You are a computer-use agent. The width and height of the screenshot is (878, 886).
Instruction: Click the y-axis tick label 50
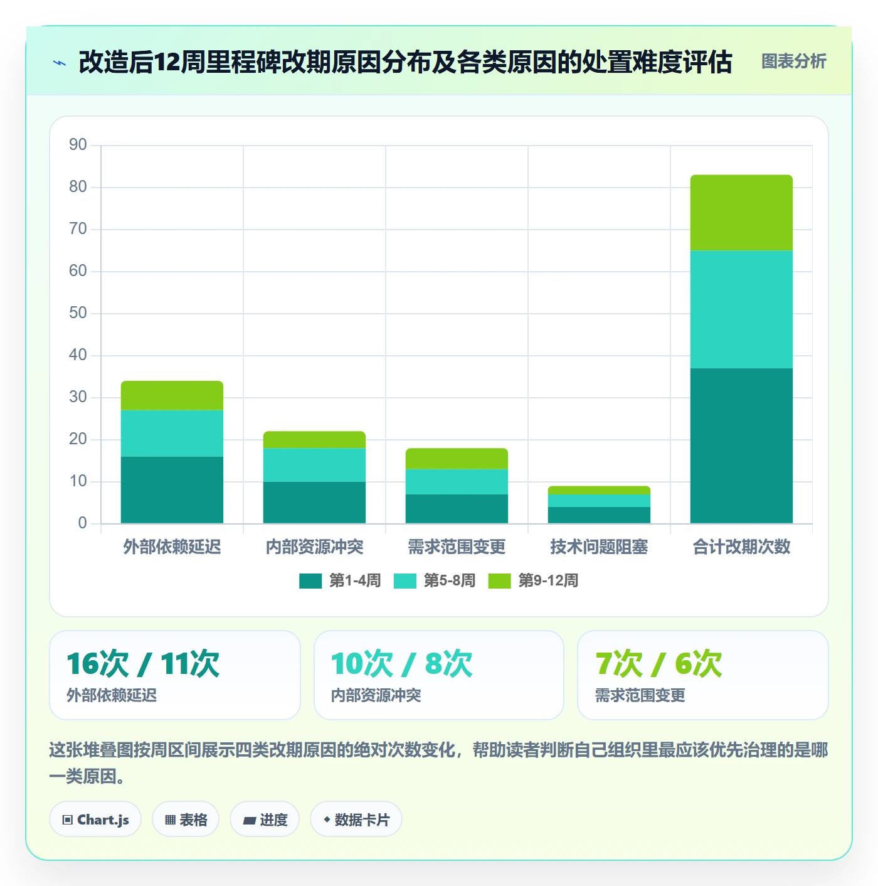[78, 313]
